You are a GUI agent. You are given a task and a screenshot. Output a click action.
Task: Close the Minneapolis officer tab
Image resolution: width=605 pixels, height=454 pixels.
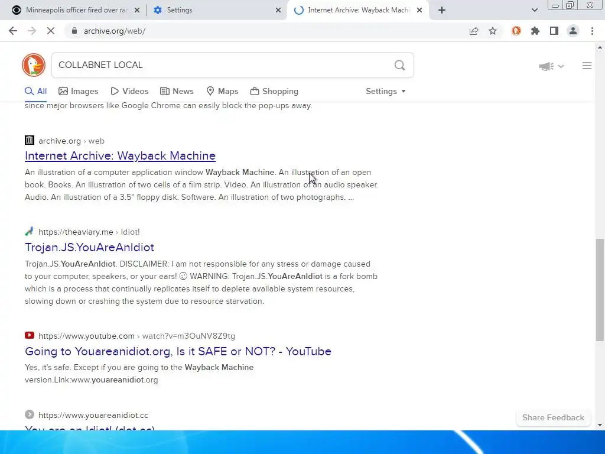[137, 10]
